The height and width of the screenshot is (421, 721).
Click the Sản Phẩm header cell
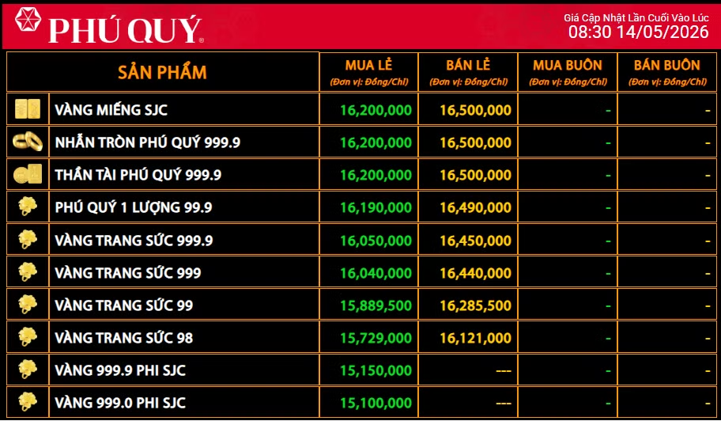coord(162,72)
